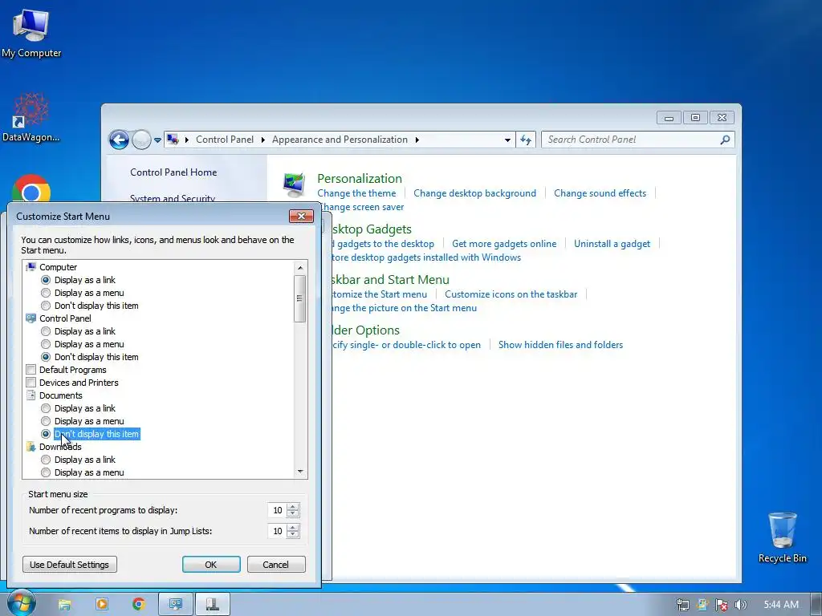
Task: Open Control Panel Home in the sidebar
Action: click(173, 172)
